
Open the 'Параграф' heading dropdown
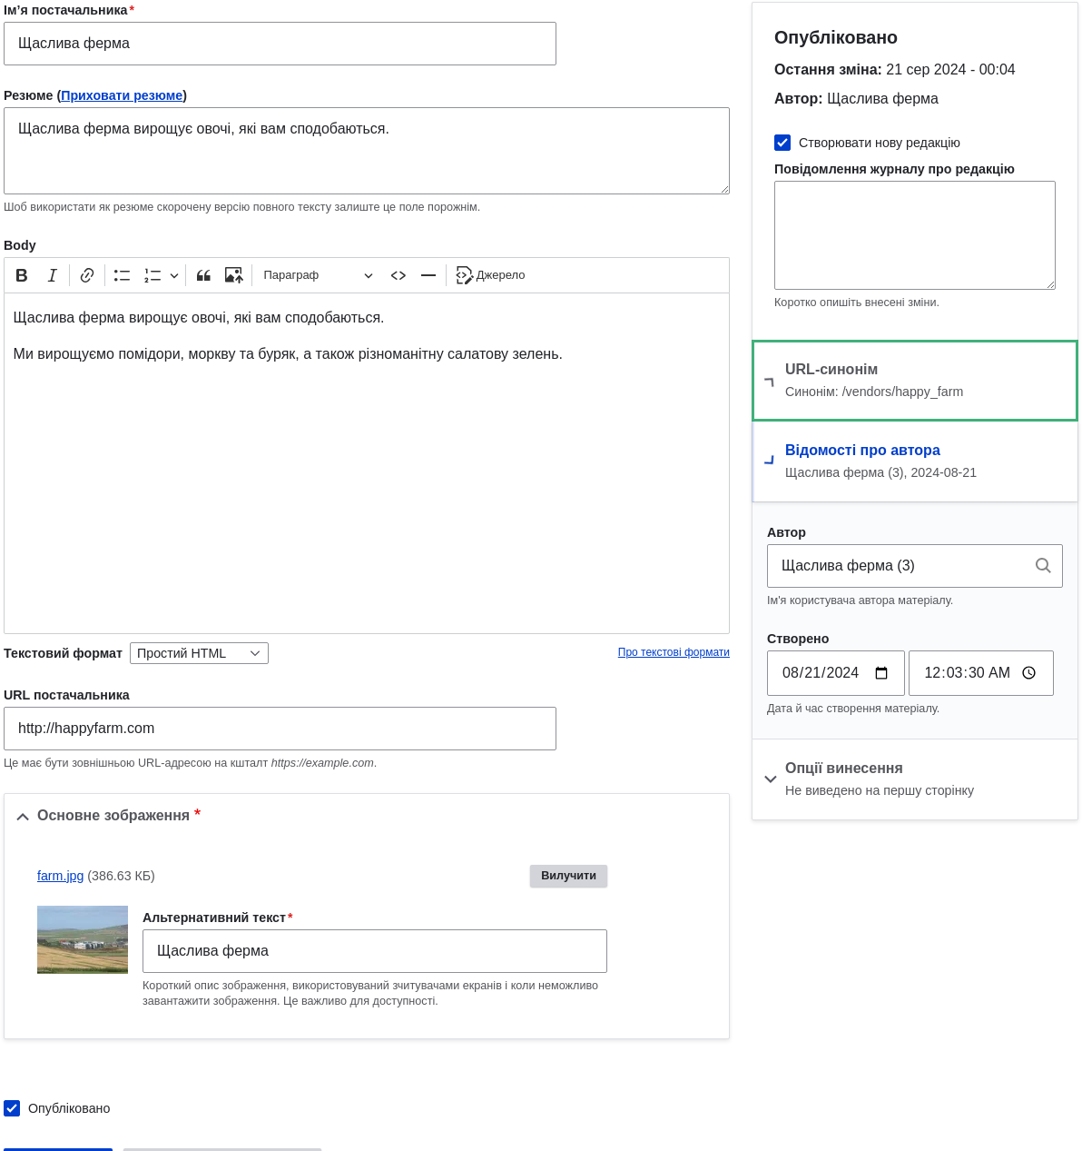click(317, 275)
